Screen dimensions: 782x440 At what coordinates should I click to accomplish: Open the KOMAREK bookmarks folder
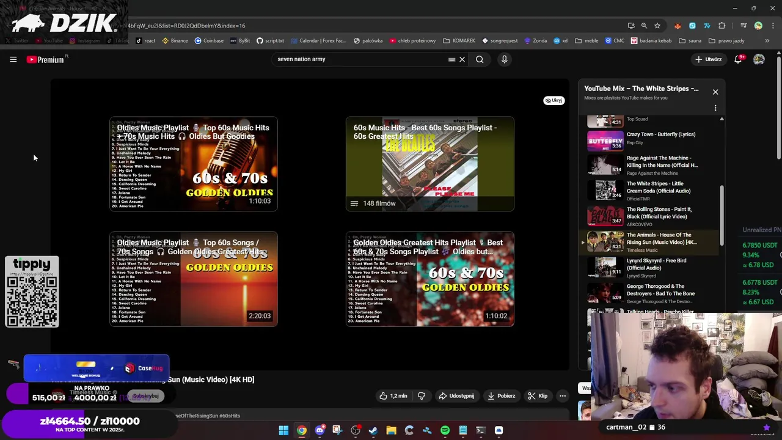click(459, 41)
